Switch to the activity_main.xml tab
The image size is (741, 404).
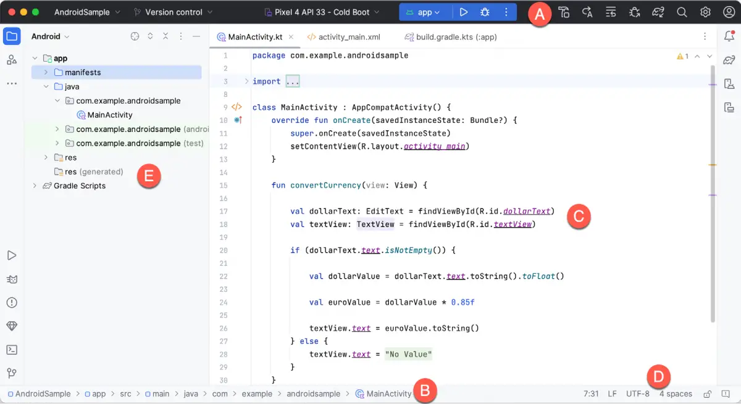(350, 36)
